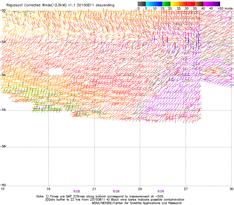Viewport: 234px width, 205px height.
Task: Click longitude label '18'
Action: click(x=48, y=189)
